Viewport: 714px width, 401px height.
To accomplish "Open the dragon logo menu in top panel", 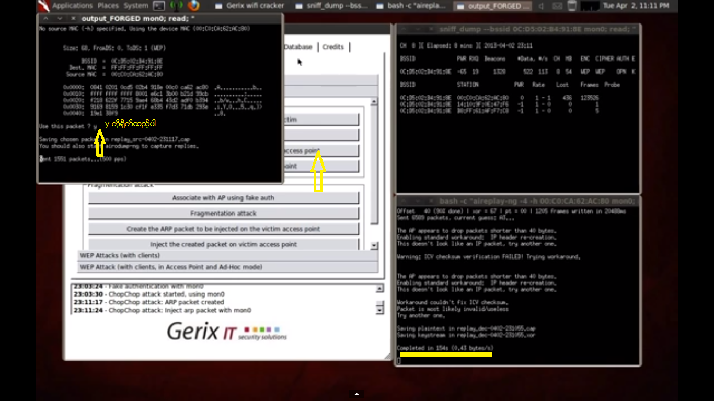I will (44, 6).
